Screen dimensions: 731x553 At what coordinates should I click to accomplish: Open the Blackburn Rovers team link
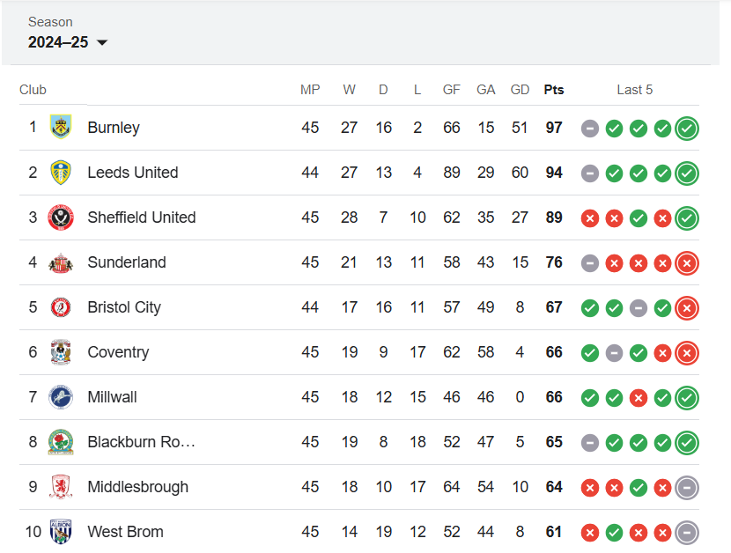coord(141,442)
